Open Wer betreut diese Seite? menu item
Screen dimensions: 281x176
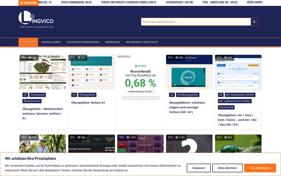[x=142, y=42]
